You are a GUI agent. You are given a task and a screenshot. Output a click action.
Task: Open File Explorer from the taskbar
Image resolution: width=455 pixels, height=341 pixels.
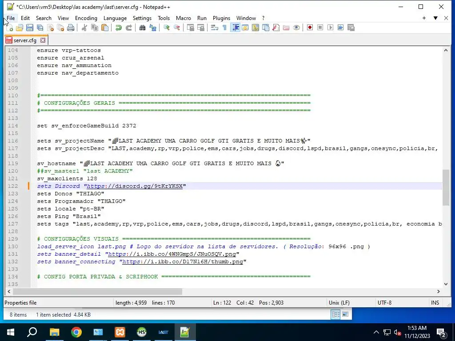pyautogui.click(x=54, y=332)
